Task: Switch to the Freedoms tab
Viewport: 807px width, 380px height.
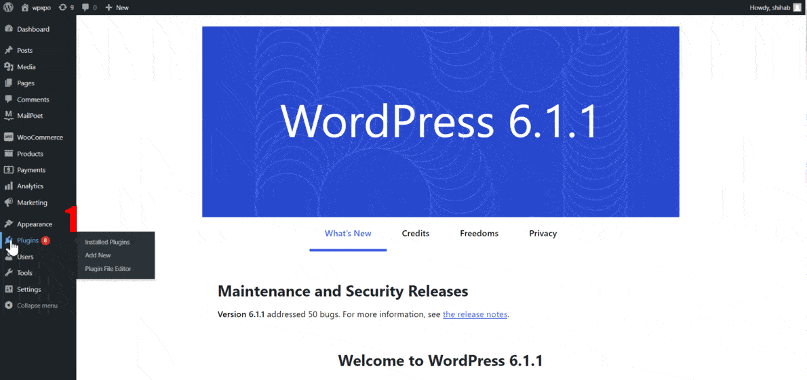Action: pos(479,234)
